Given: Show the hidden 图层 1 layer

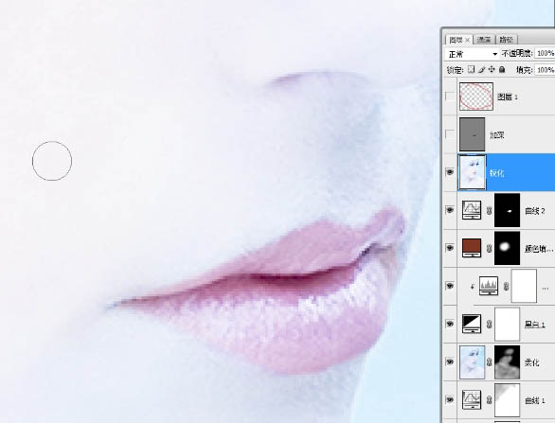Looking at the screenshot, I should [450, 97].
